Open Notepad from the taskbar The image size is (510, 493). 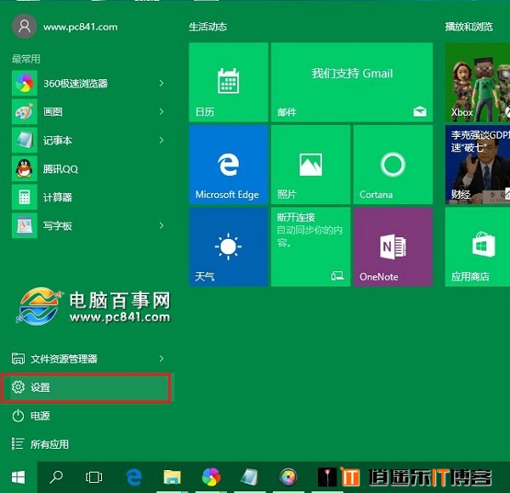click(250, 478)
